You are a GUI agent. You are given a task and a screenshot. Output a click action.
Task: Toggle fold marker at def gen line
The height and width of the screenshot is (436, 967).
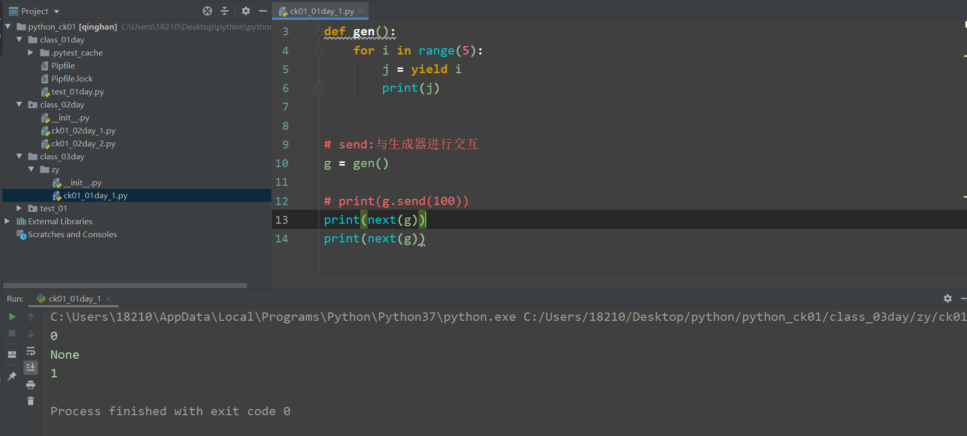coord(319,32)
